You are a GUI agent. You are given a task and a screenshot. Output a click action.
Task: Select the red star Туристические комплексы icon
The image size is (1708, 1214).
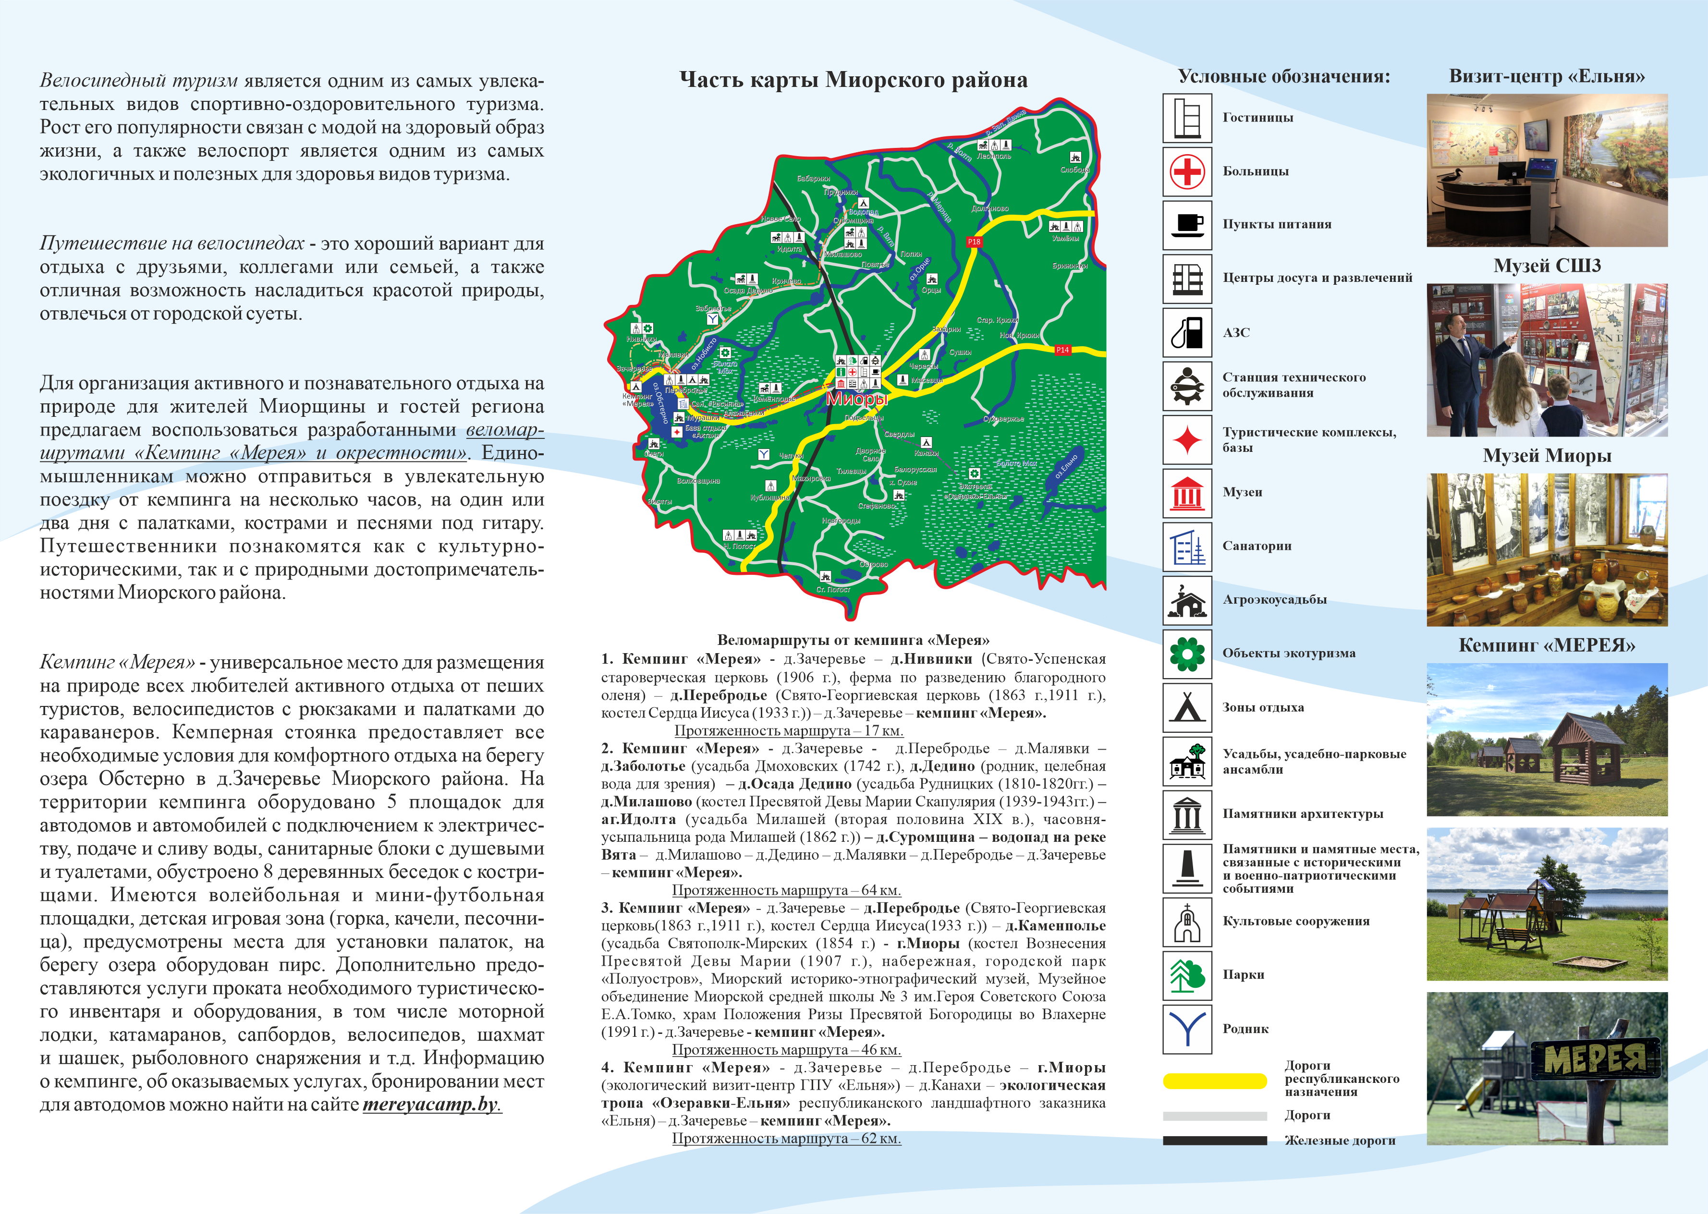[x=1187, y=439]
